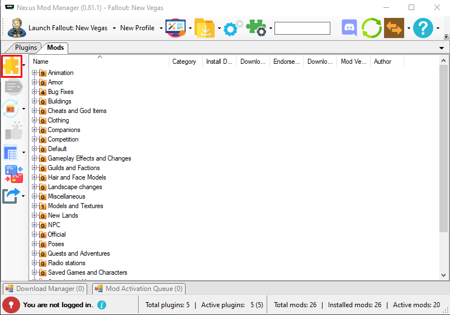Sort by the Install Date column header

click(219, 62)
